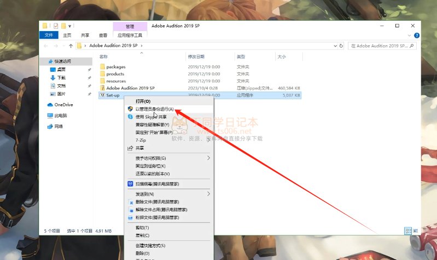The image size is (437, 260).
Task: Choose 解除文件占用(腾讯电脑管家) menu entry
Action: pos(161,210)
